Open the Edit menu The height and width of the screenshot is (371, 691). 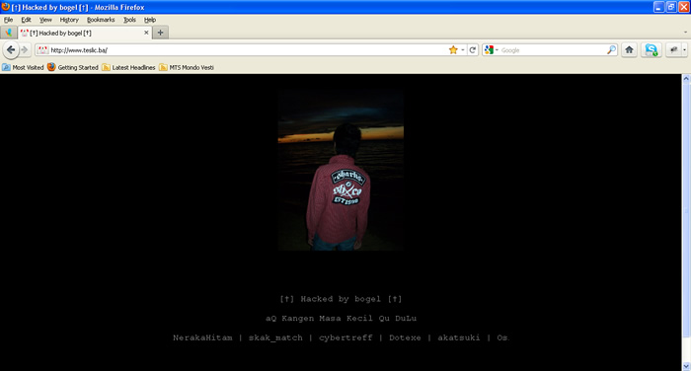pyautogui.click(x=26, y=20)
